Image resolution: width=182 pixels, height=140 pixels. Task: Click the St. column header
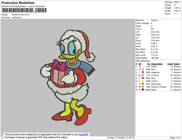click(149, 64)
